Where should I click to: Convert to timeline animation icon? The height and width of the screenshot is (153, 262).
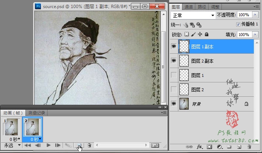click(x=155, y=146)
